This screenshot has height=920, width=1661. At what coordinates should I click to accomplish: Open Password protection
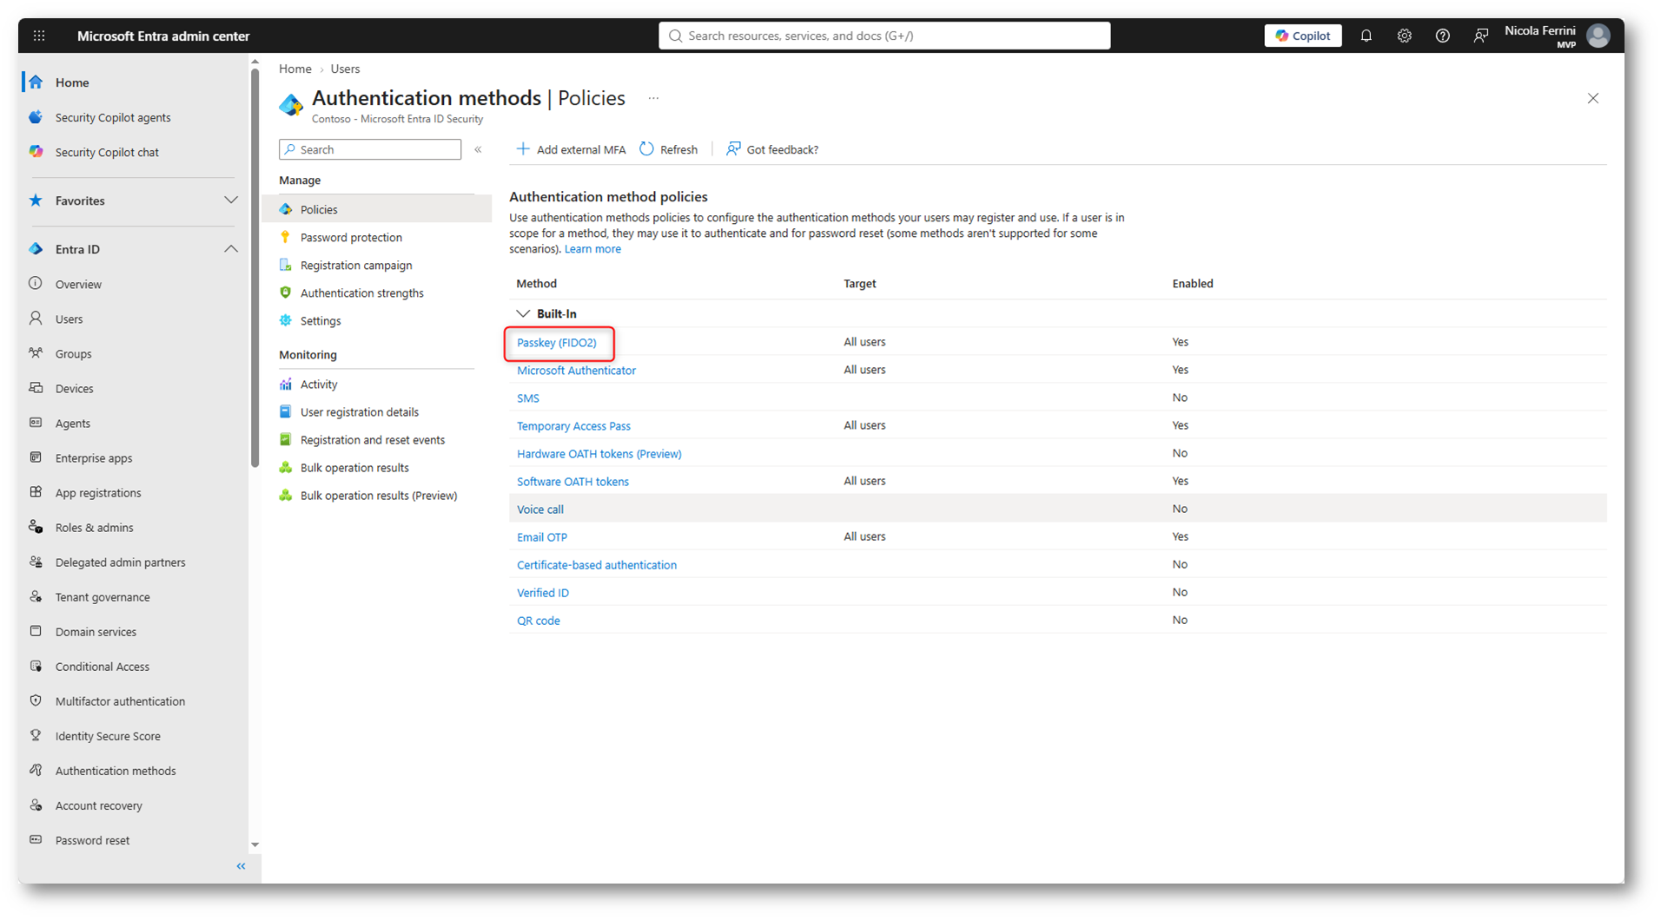pyautogui.click(x=351, y=237)
